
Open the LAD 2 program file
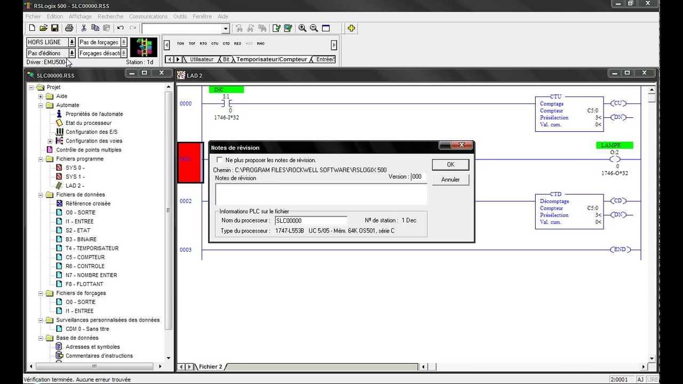(x=74, y=186)
